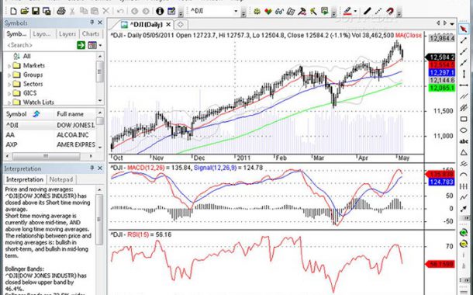Click the green gear icon in toolbar
This screenshot has height=295, width=473.
pos(257,12)
